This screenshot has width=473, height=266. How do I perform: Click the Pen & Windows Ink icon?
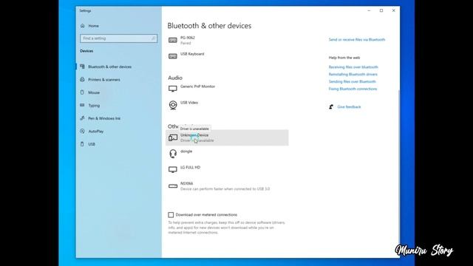pyautogui.click(x=82, y=118)
